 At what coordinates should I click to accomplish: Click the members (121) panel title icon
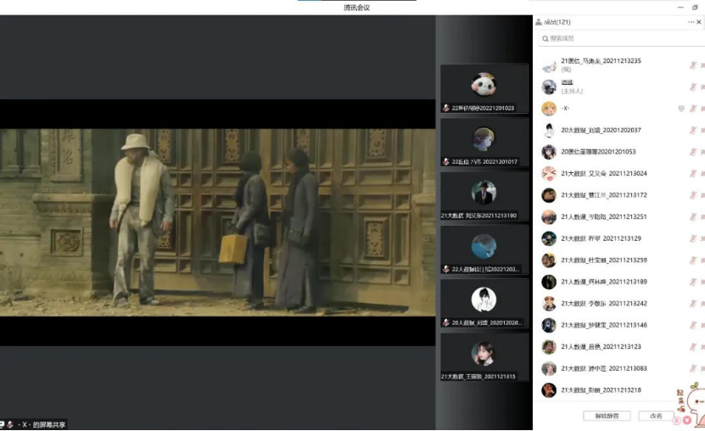click(x=538, y=22)
